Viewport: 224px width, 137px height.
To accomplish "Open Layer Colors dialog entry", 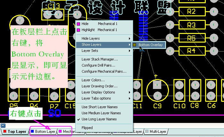I will (93, 80).
